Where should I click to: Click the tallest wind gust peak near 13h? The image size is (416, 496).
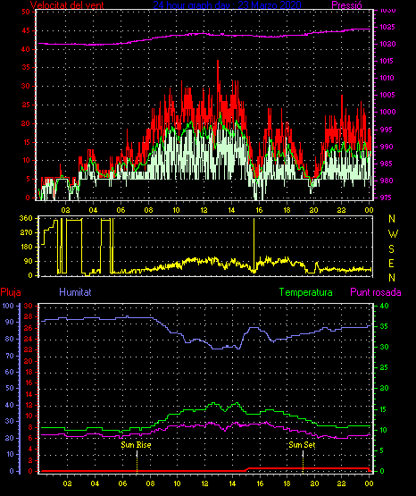point(218,62)
